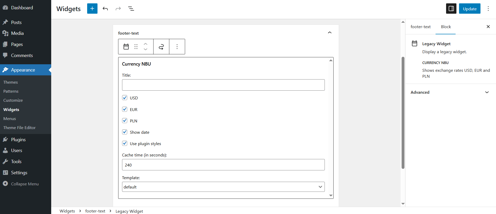Click the Undo arrow icon

tap(105, 9)
